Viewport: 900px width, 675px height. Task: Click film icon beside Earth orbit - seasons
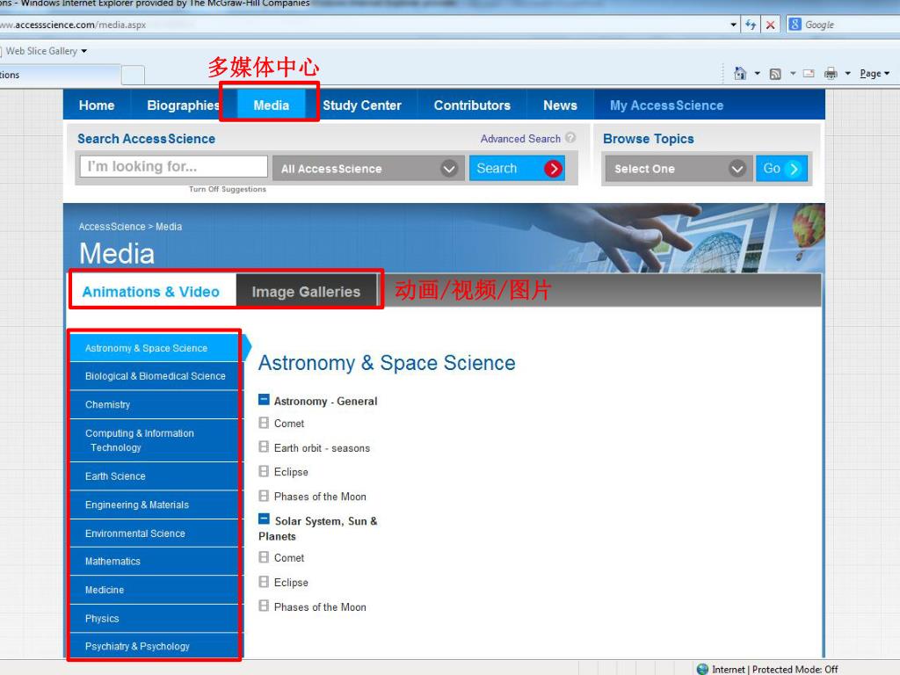coord(264,446)
